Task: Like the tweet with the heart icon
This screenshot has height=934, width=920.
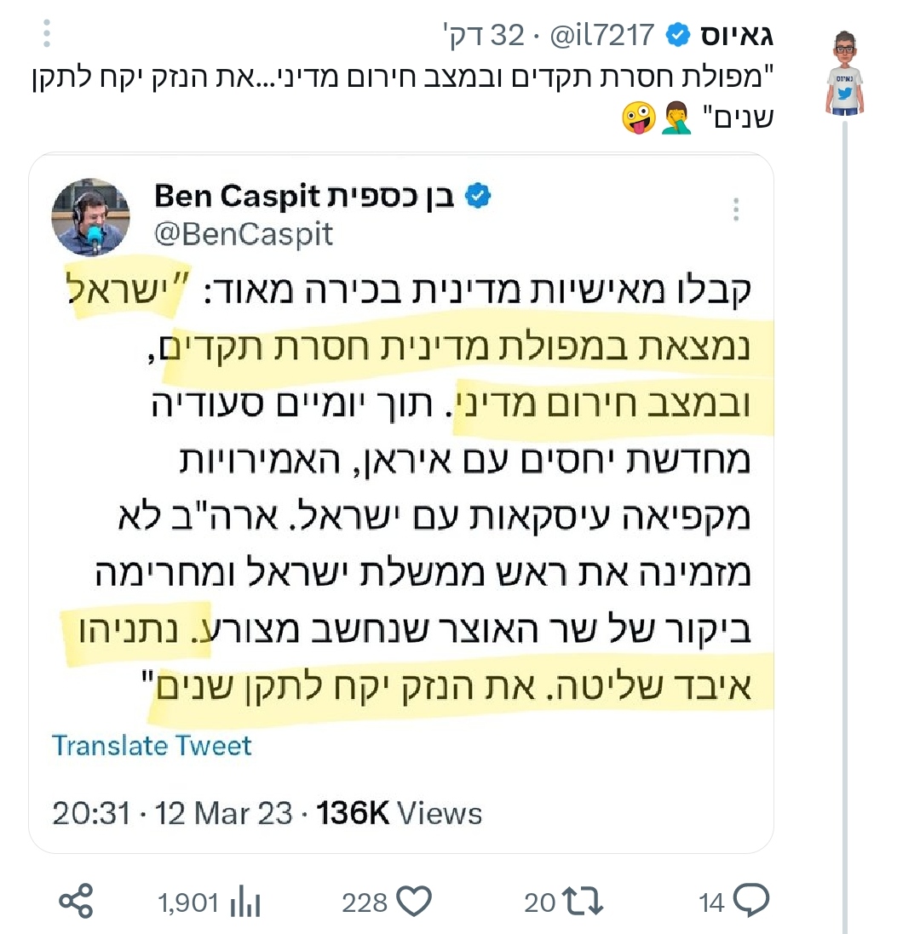Action: coord(415,901)
